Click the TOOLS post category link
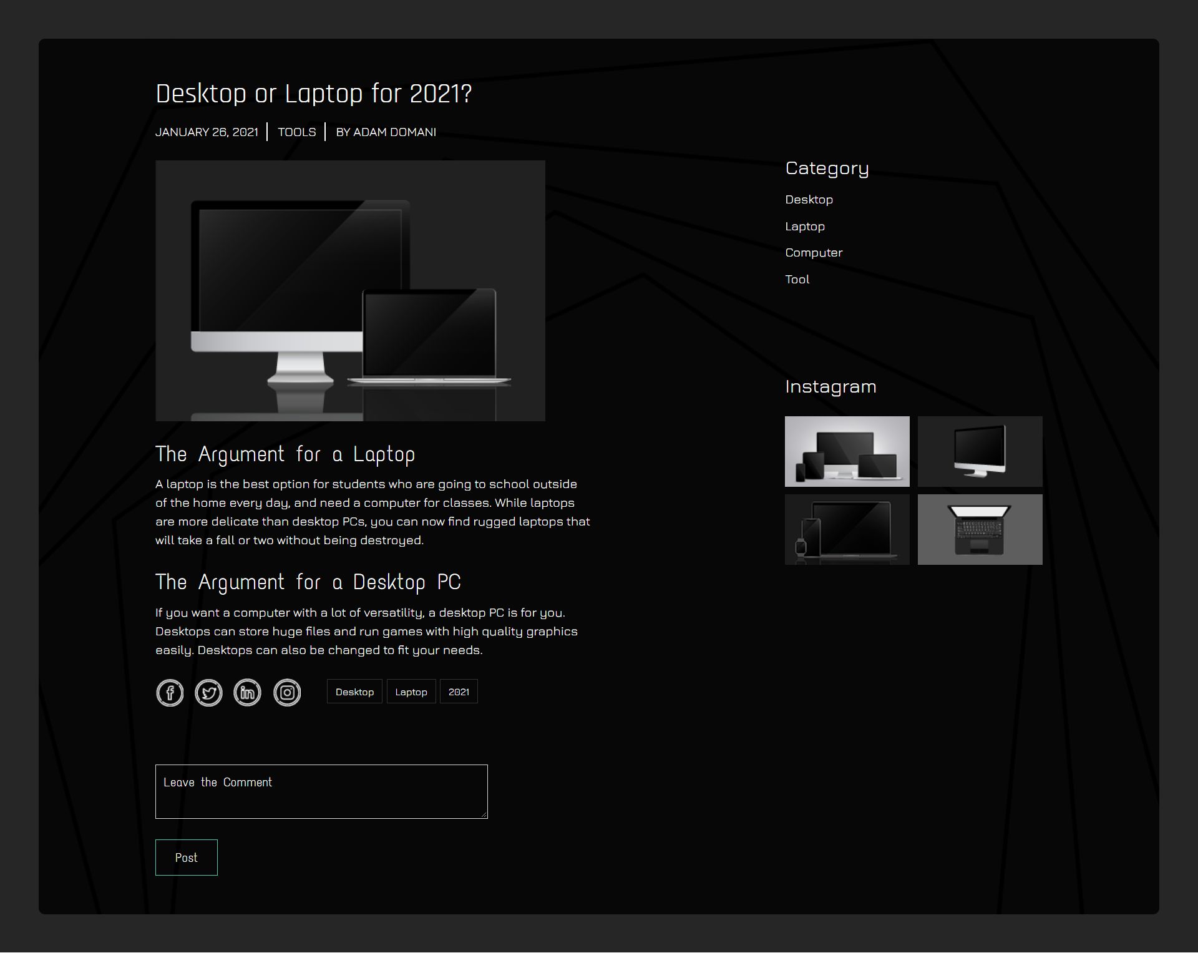The height and width of the screenshot is (953, 1198). click(297, 132)
